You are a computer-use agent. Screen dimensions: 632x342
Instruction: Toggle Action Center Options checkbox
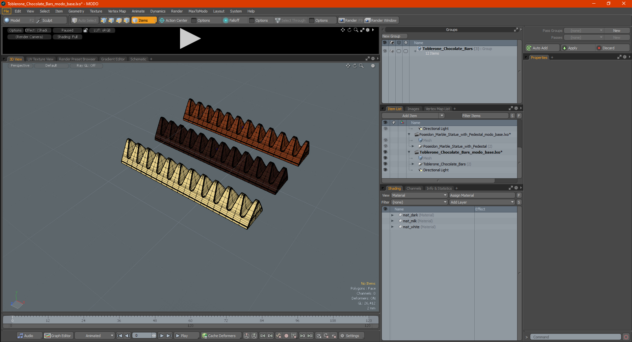[x=194, y=20]
